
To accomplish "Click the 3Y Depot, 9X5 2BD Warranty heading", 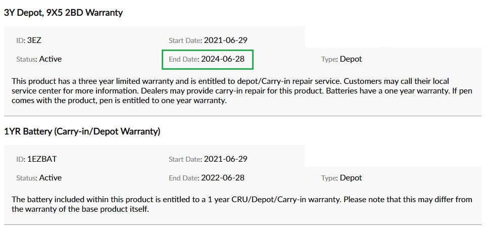I will pos(63,13).
